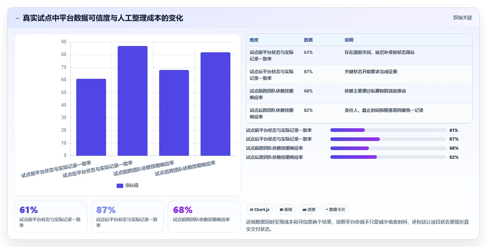Click note 关键状态开始要求完成证据
The image size is (487, 247).
pos(371,72)
